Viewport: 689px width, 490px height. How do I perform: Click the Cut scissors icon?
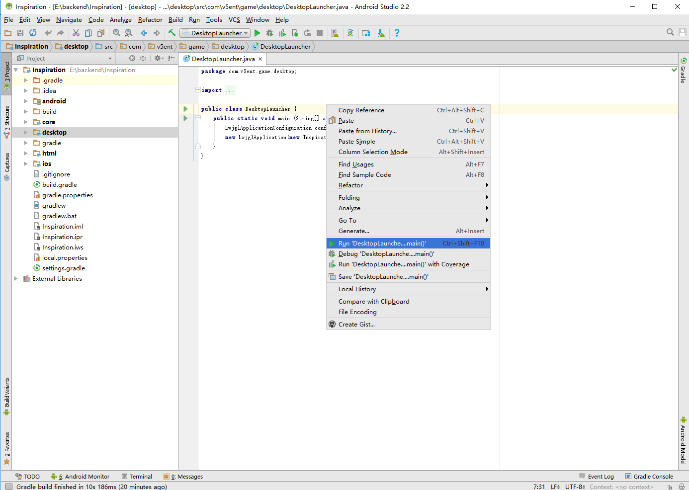pyautogui.click(x=76, y=33)
